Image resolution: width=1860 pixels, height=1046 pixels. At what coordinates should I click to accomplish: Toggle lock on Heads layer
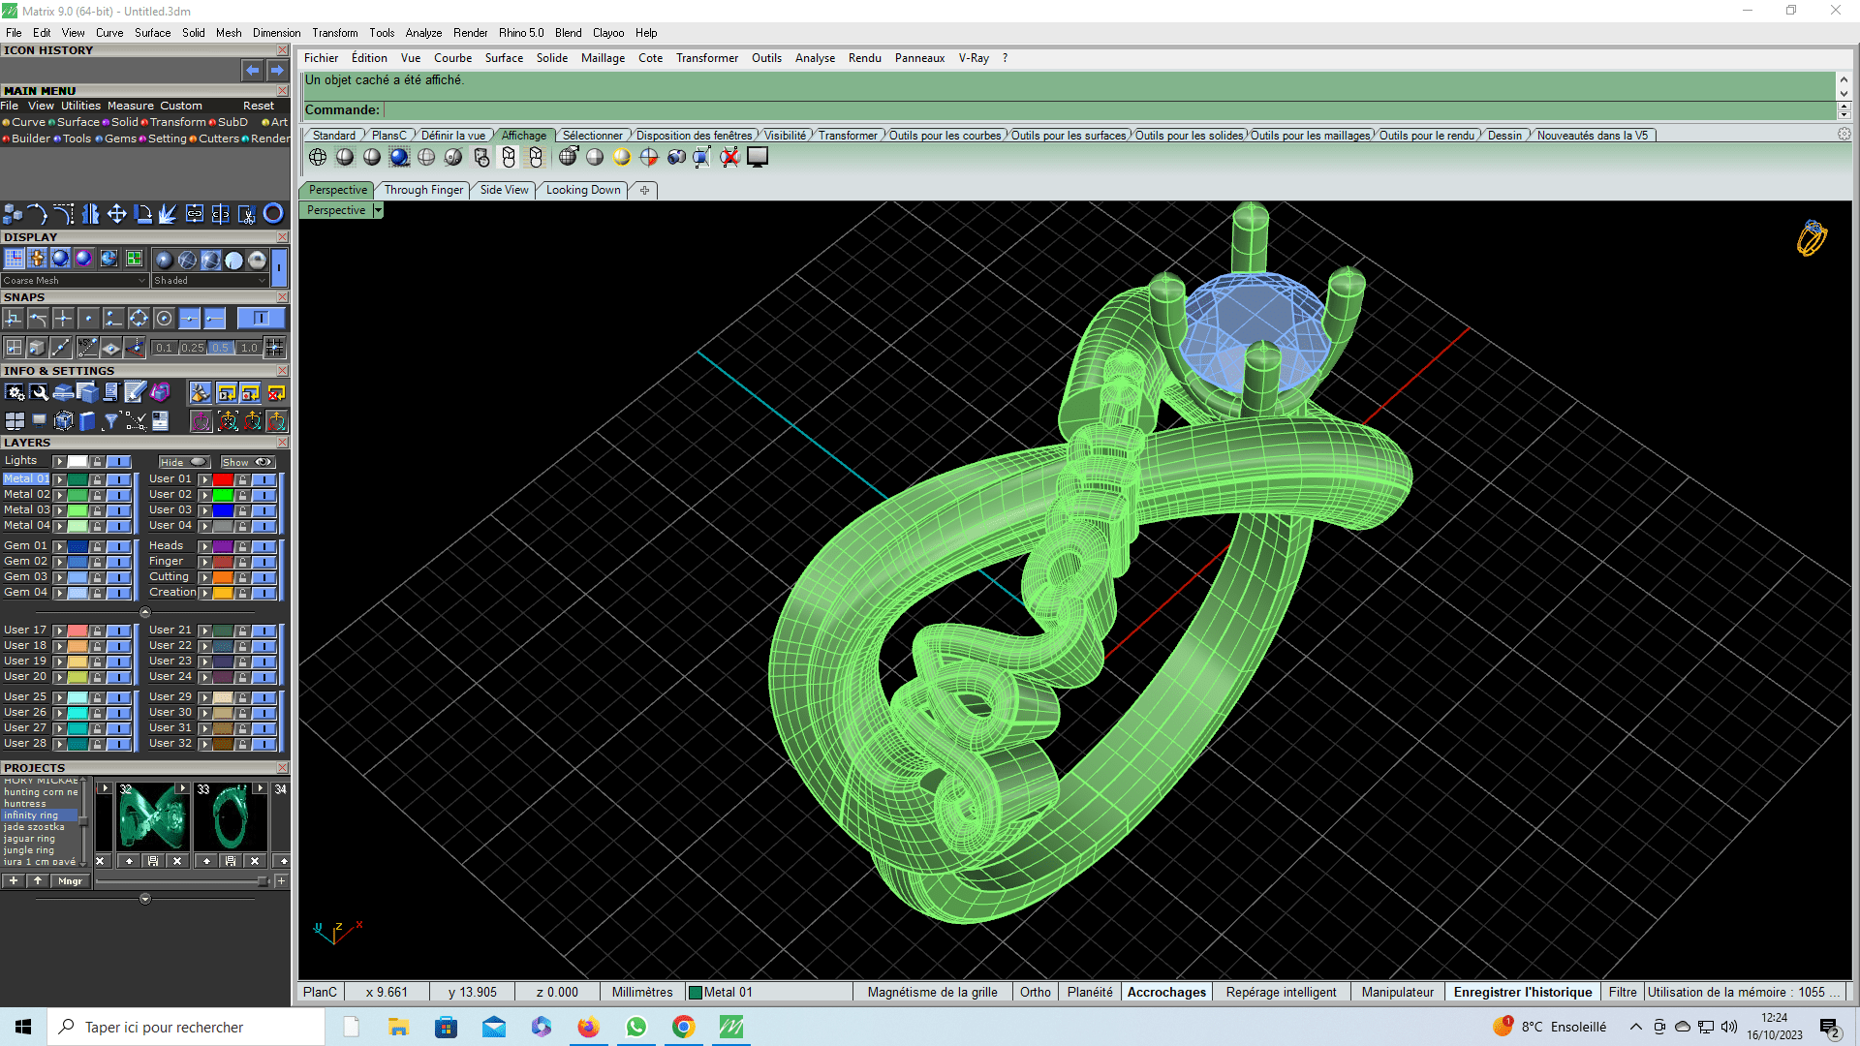[x=242, y=546]
